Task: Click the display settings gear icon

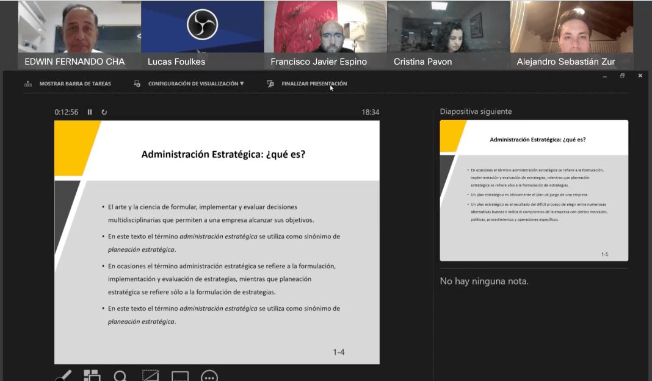Action: point(137,84)
